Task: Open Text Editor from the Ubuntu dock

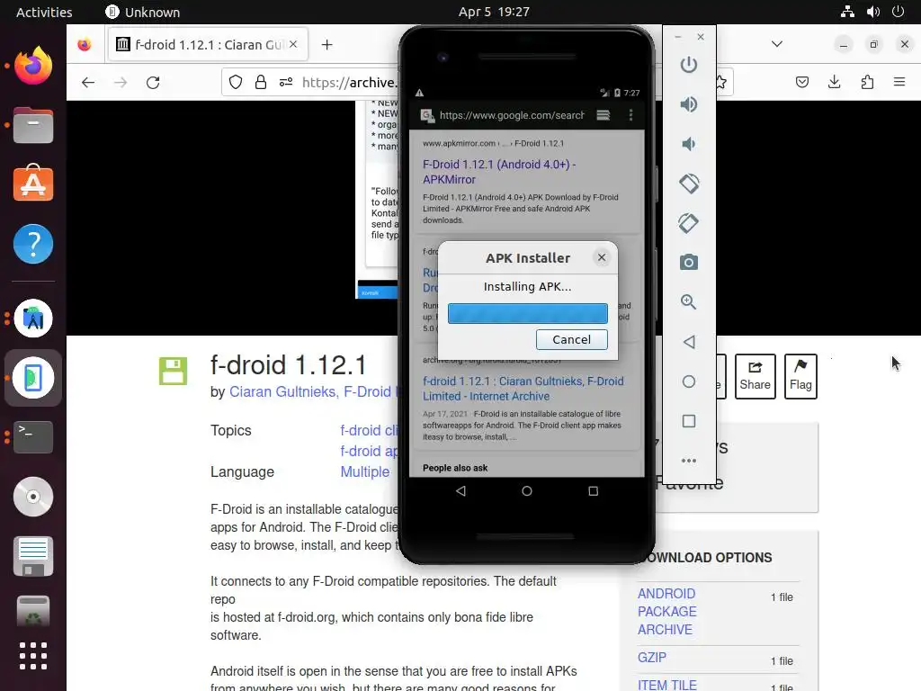Action: coord(33,556)
